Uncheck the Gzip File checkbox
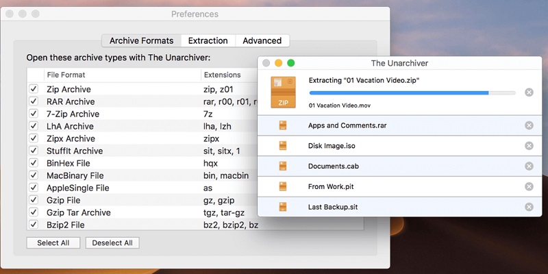This screenshot has height=274, width=548. click(34, 200)
